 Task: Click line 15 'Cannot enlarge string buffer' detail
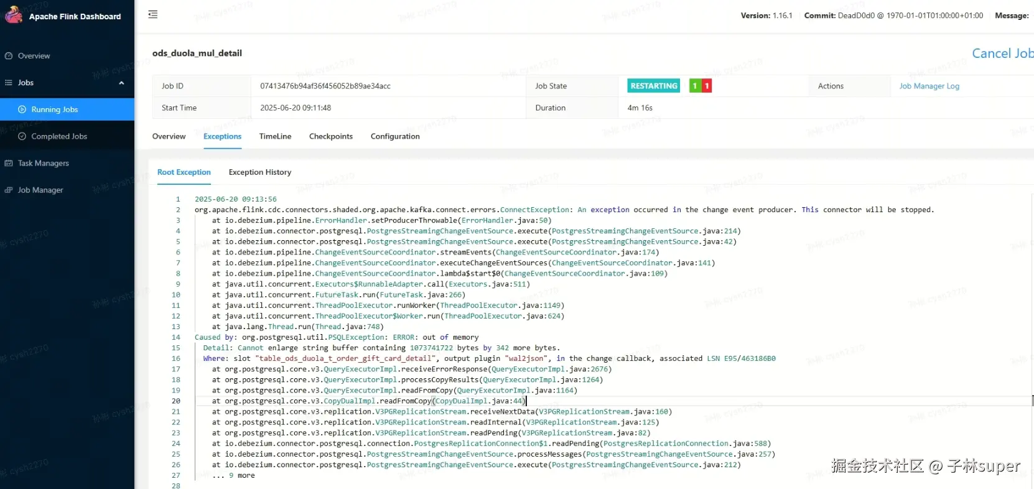(381, 348)
